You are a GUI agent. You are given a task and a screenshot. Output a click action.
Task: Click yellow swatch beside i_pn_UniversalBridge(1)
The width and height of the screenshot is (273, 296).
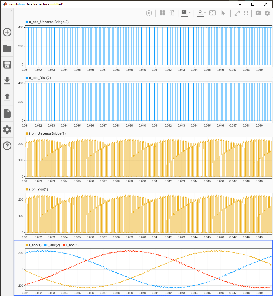[27, 134]
